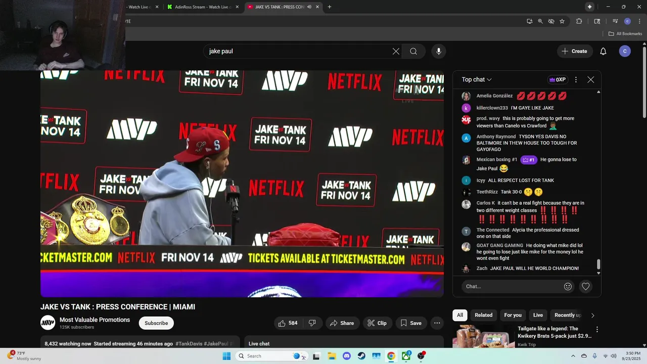Viewport: 647px width, 364px height.
Task: Open the zoom magnifier in address bar
Action: 540,21
